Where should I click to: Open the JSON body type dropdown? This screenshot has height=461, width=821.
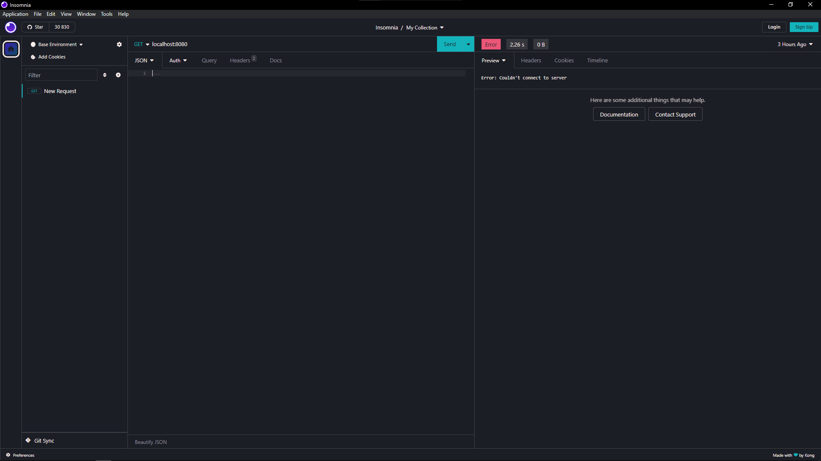coord(144,61)
